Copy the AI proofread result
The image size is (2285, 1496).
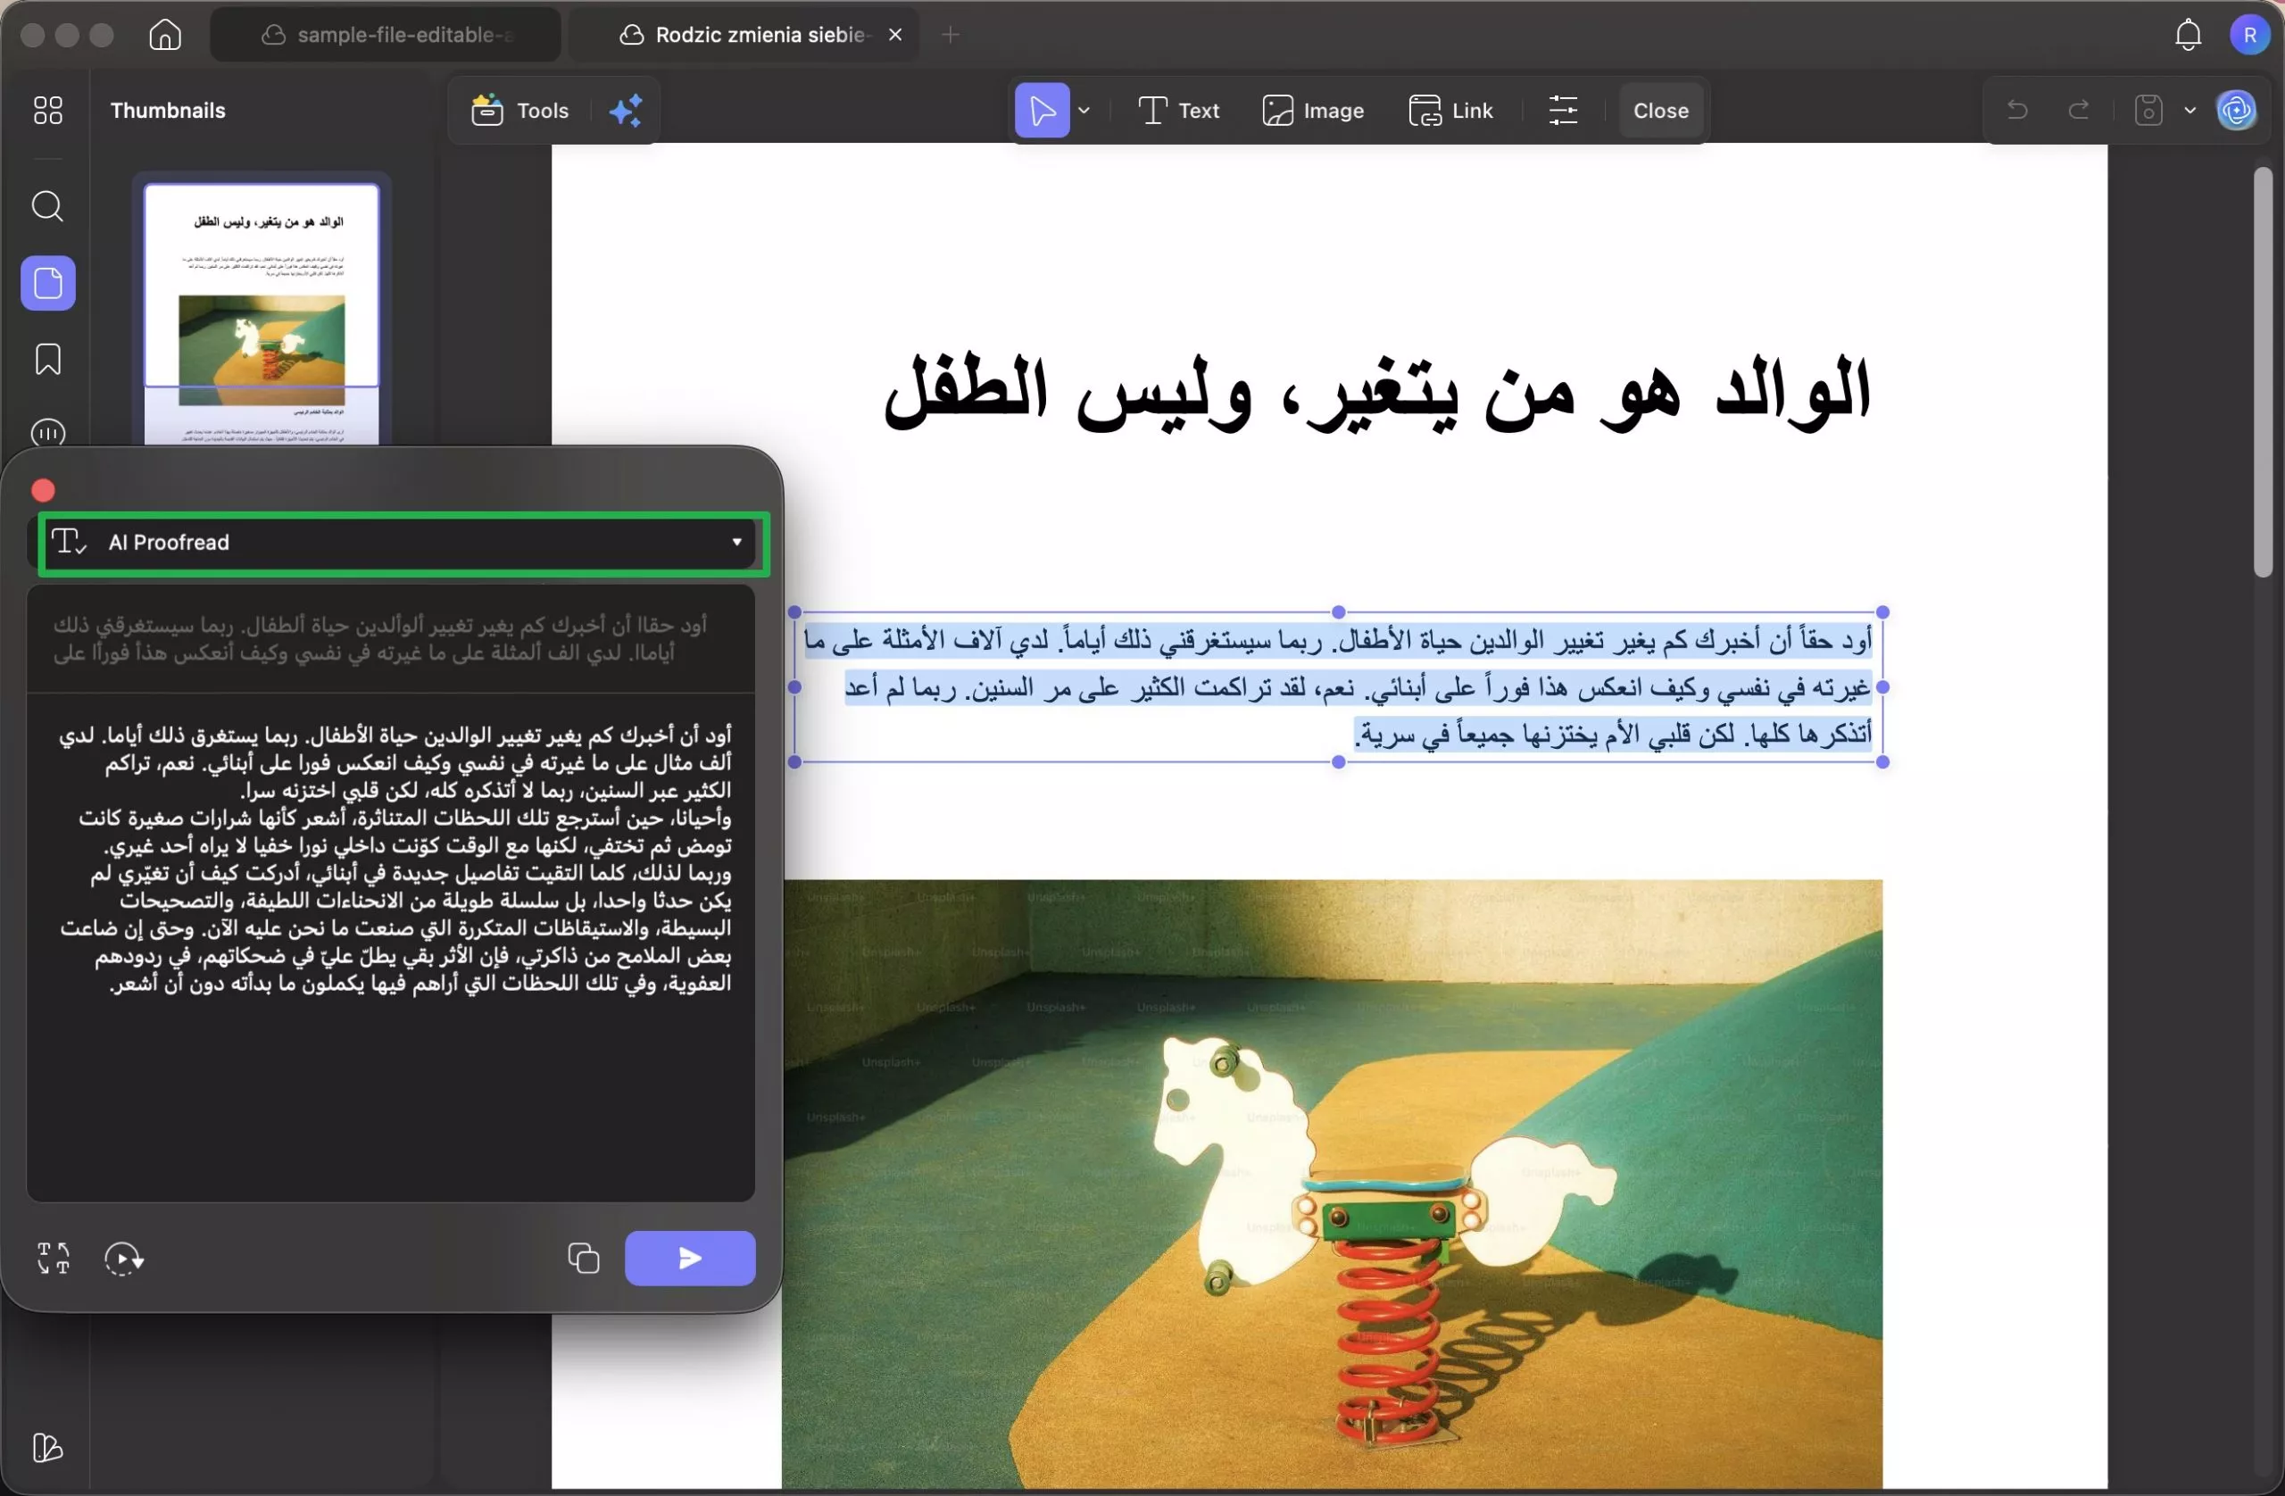coord(582,1258)
